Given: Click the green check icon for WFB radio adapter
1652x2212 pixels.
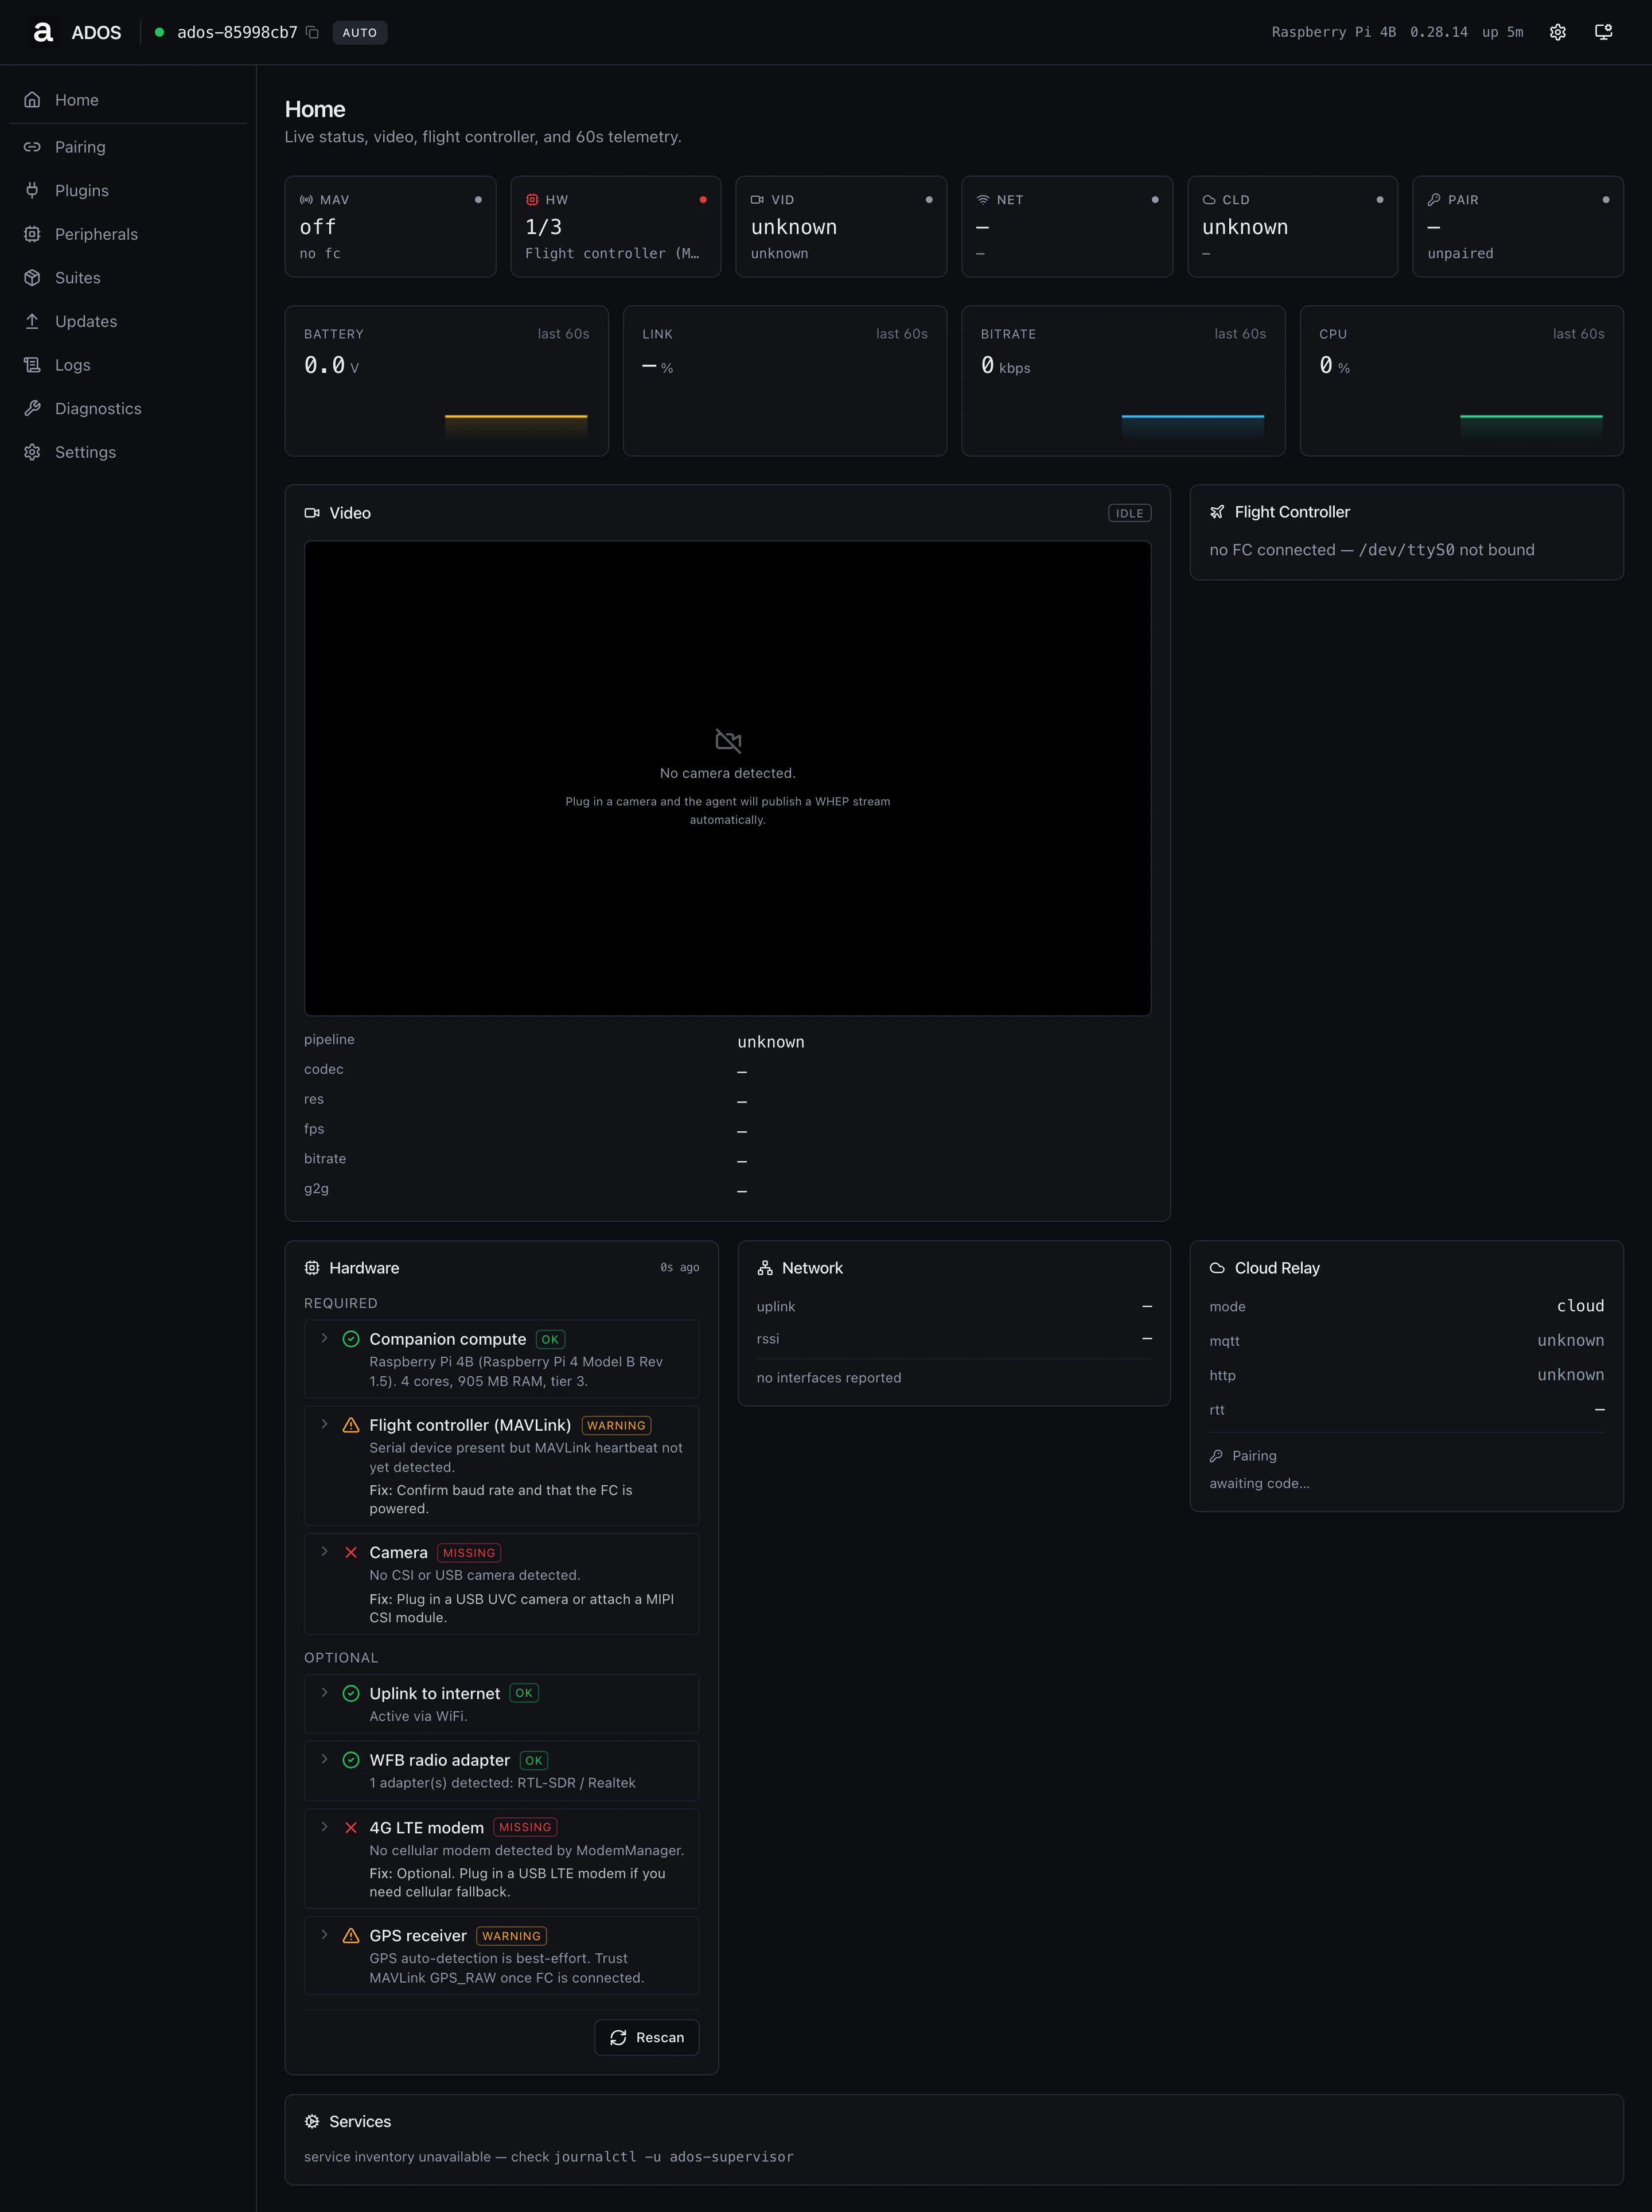Looking at the screenshot, I should [x=351, y=1760].
